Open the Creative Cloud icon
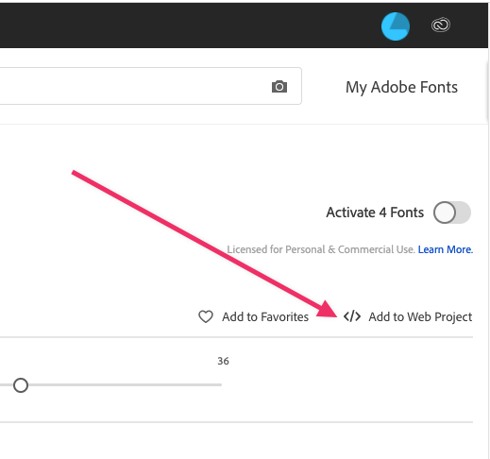Image resolution: width=490 pixels, height=459 pixels. pyautogui.click(x=441, y=25)
